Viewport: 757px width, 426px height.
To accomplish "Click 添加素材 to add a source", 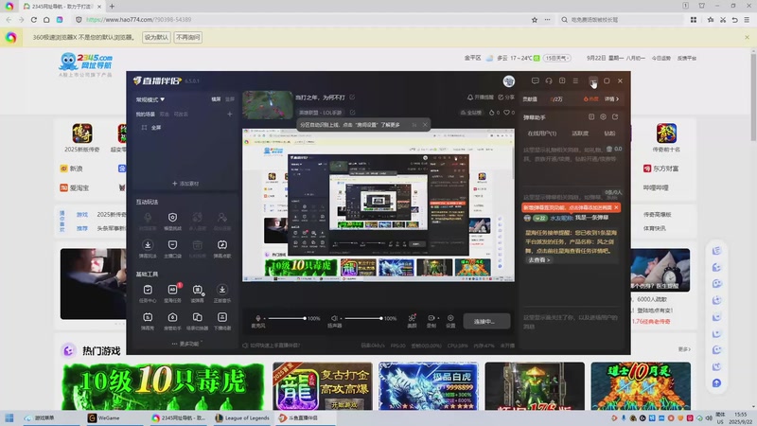I will click(x=185, y=184).
